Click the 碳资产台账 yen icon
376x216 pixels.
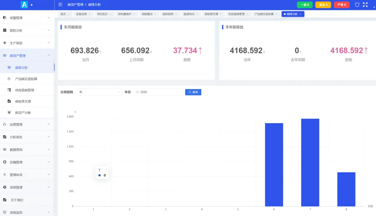tap(9, 112)
